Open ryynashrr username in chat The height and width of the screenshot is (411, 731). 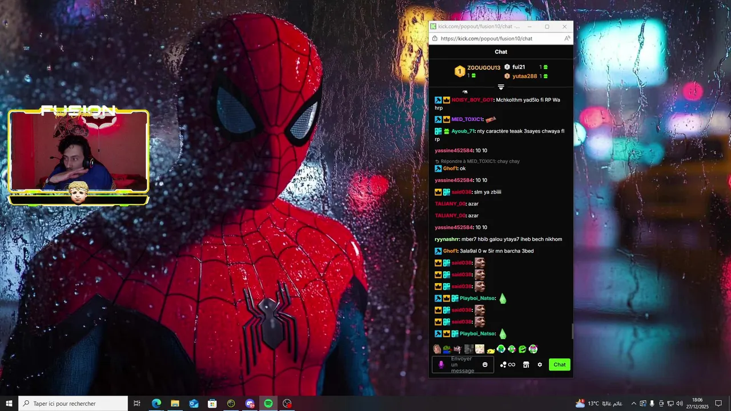point(447,239)
